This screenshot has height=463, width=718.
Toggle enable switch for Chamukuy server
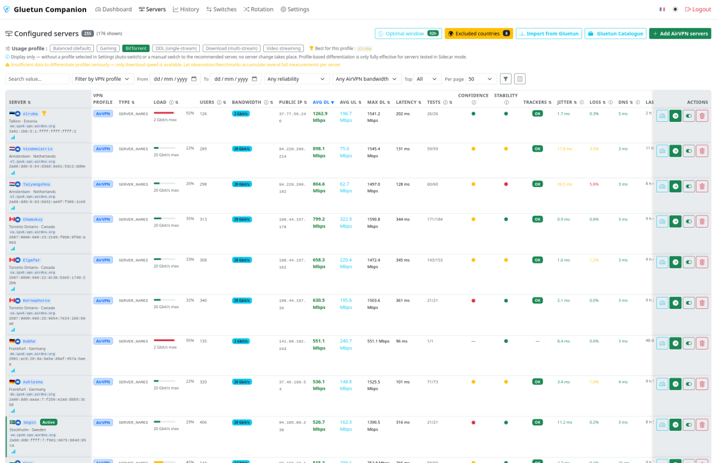(x=689, y=222)
